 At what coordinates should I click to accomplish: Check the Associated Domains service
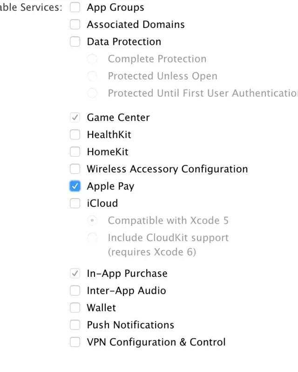(75, 24)
